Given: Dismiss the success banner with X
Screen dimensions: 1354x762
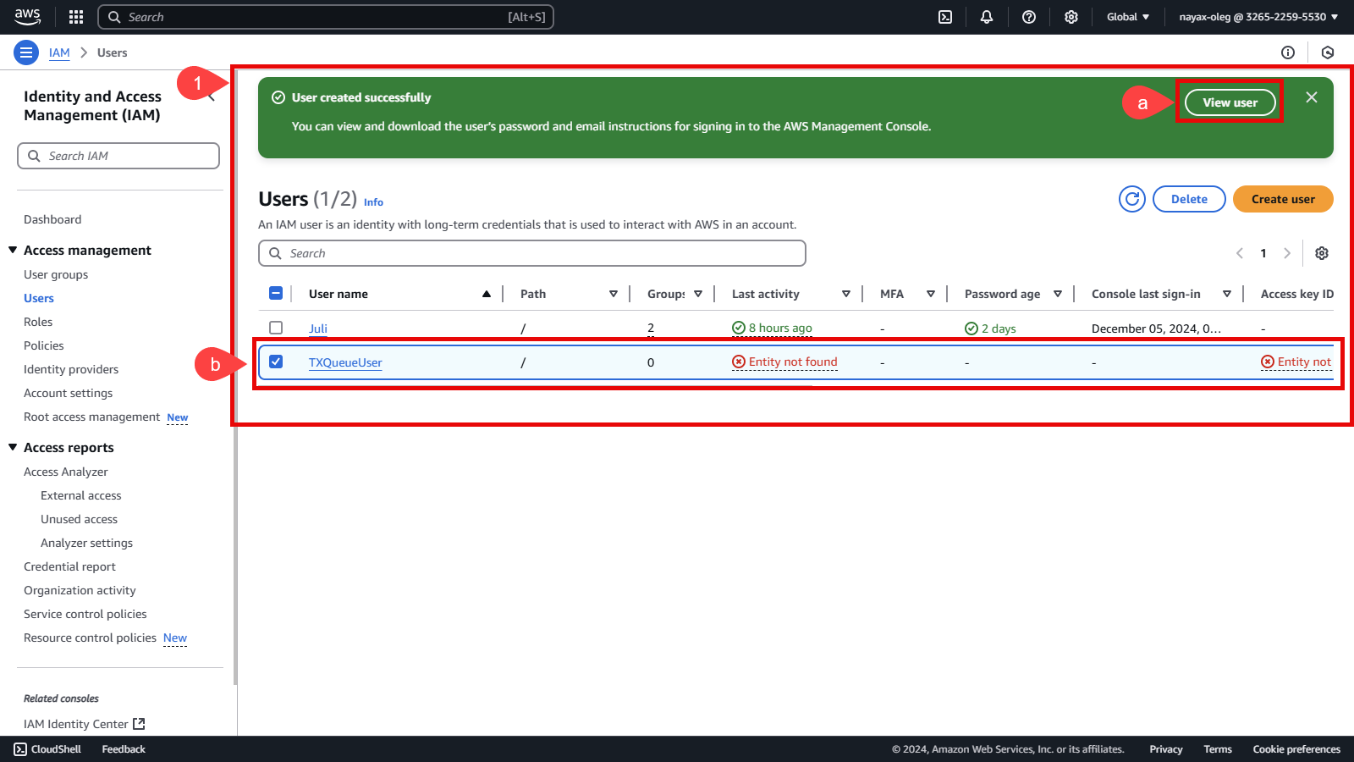Looking at the screenshot, I should (x=1312, y=97).
